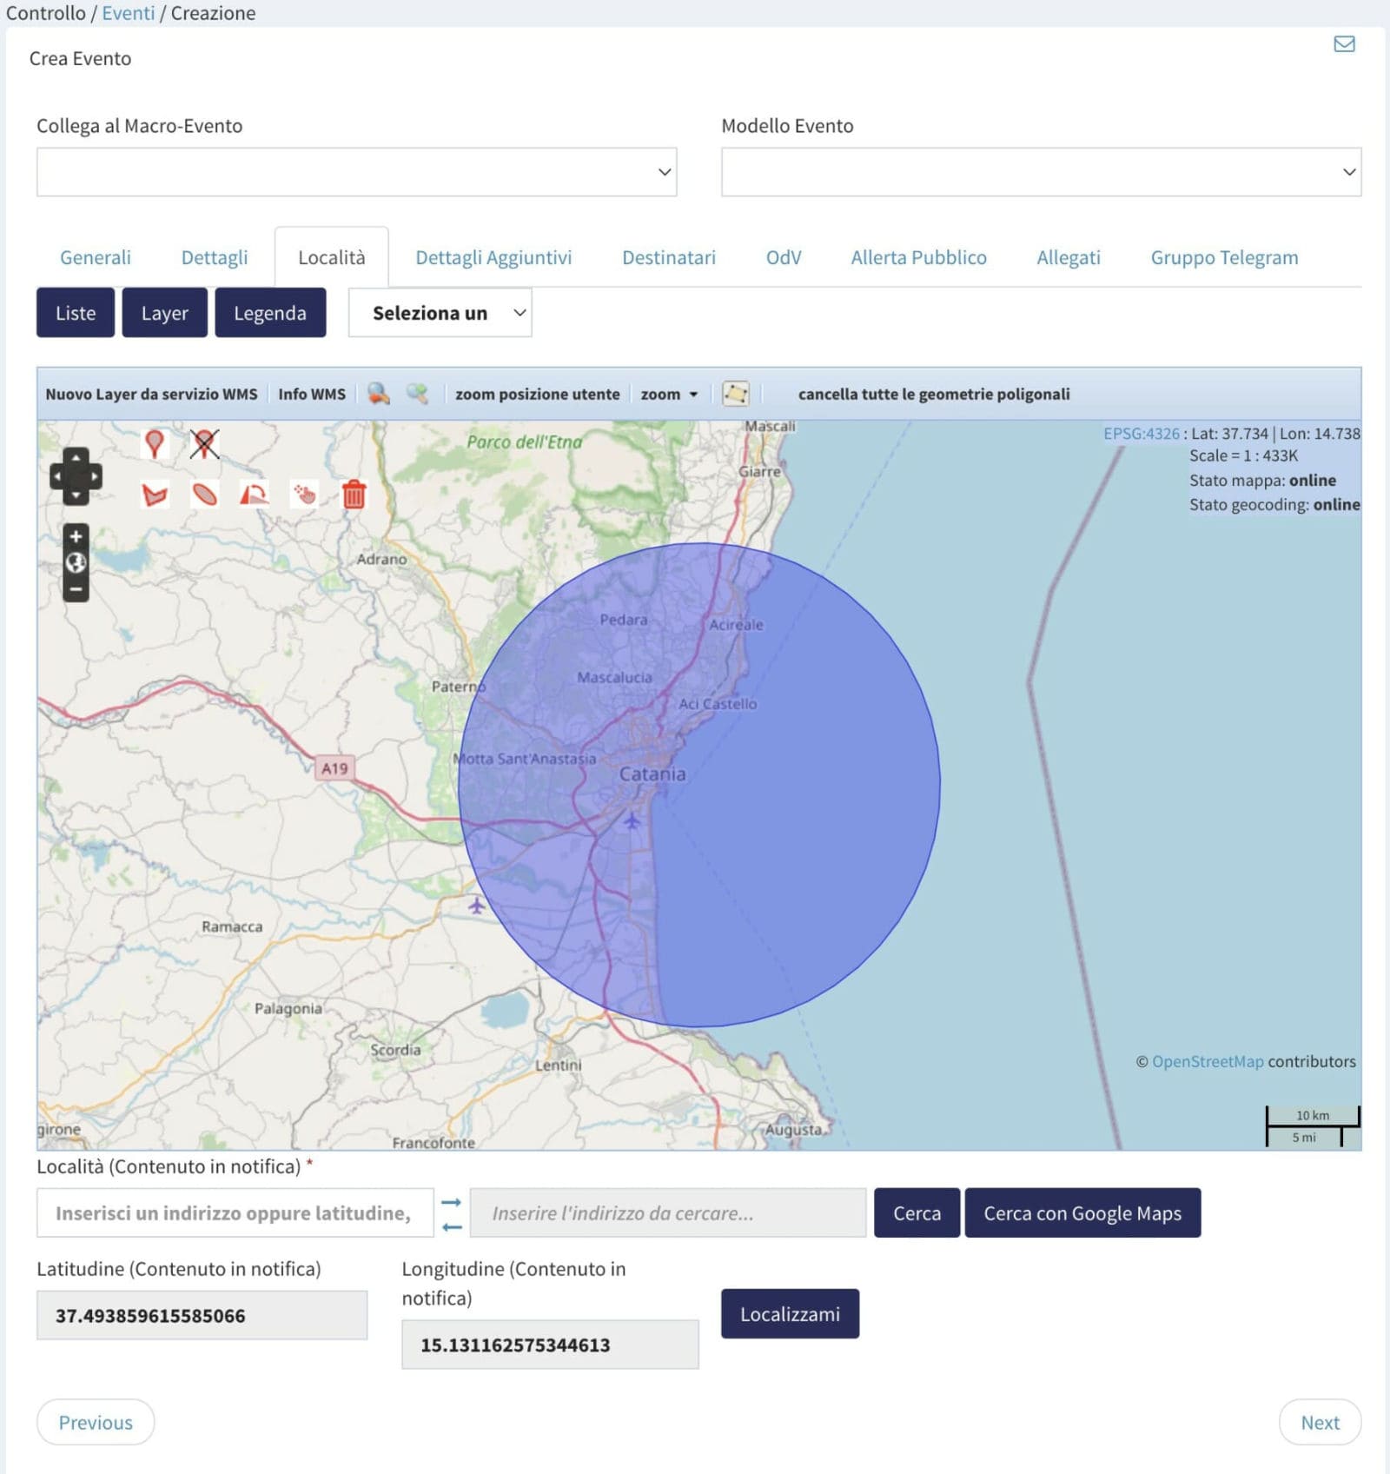Image resolution: width=1390 pixels, height=1474 pixels.
Task: Open the Collega al Macro-Evento dropdown
Action: coord(356,172)
